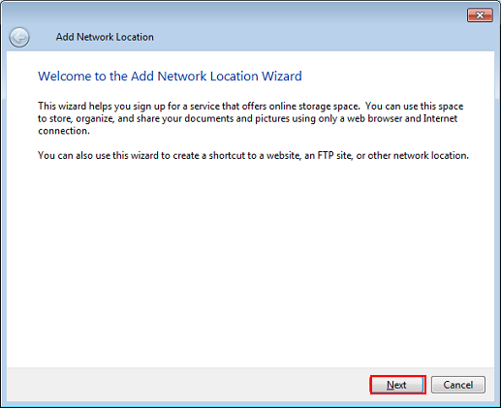Click "You can use this space" text
Screen dimensions: 501x408
(414, 107)
